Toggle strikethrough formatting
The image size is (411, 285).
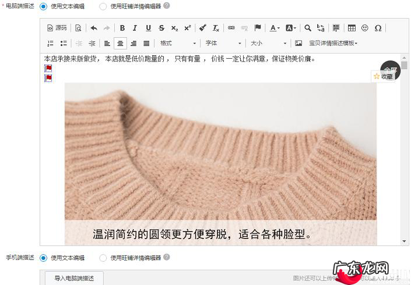161,28
